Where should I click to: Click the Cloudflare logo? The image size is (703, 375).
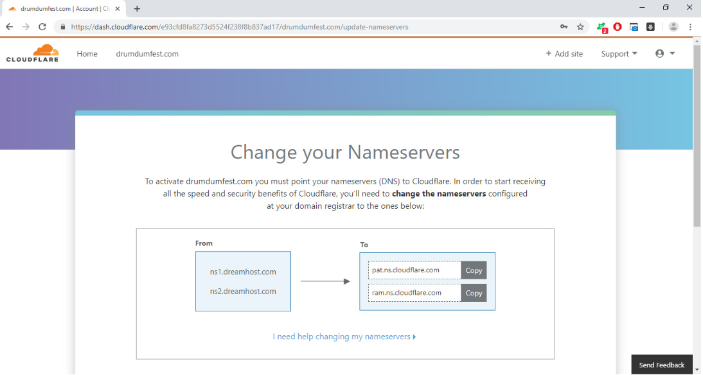tap(32, 53)
